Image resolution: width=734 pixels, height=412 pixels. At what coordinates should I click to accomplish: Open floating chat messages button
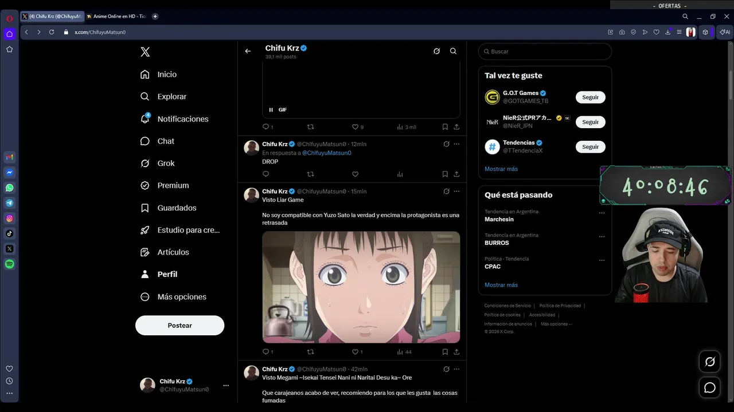click(x=710, y=388)
